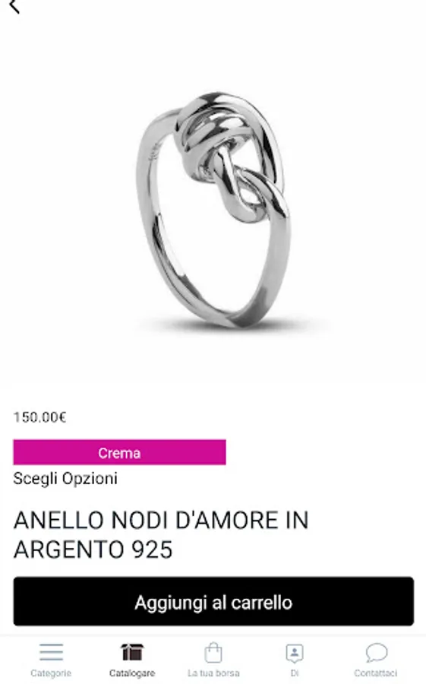Open the Anello Nodi D'Amore title
Screen dimensions: 426x684
coord(161,534)
